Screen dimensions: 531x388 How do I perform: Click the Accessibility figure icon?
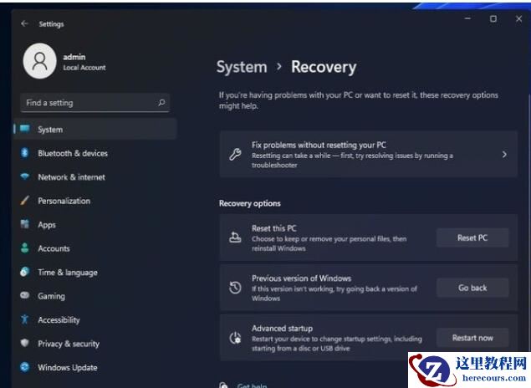pyautogui.click(x=24, y=319)
